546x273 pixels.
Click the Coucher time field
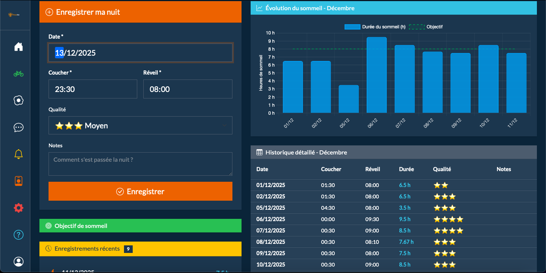[93, 89]
